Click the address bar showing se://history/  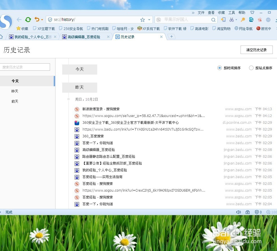pyautogui.click(x=100, y=20)
